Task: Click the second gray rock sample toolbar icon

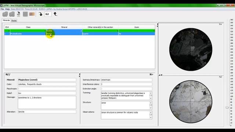Action: [x=12, y=14]
